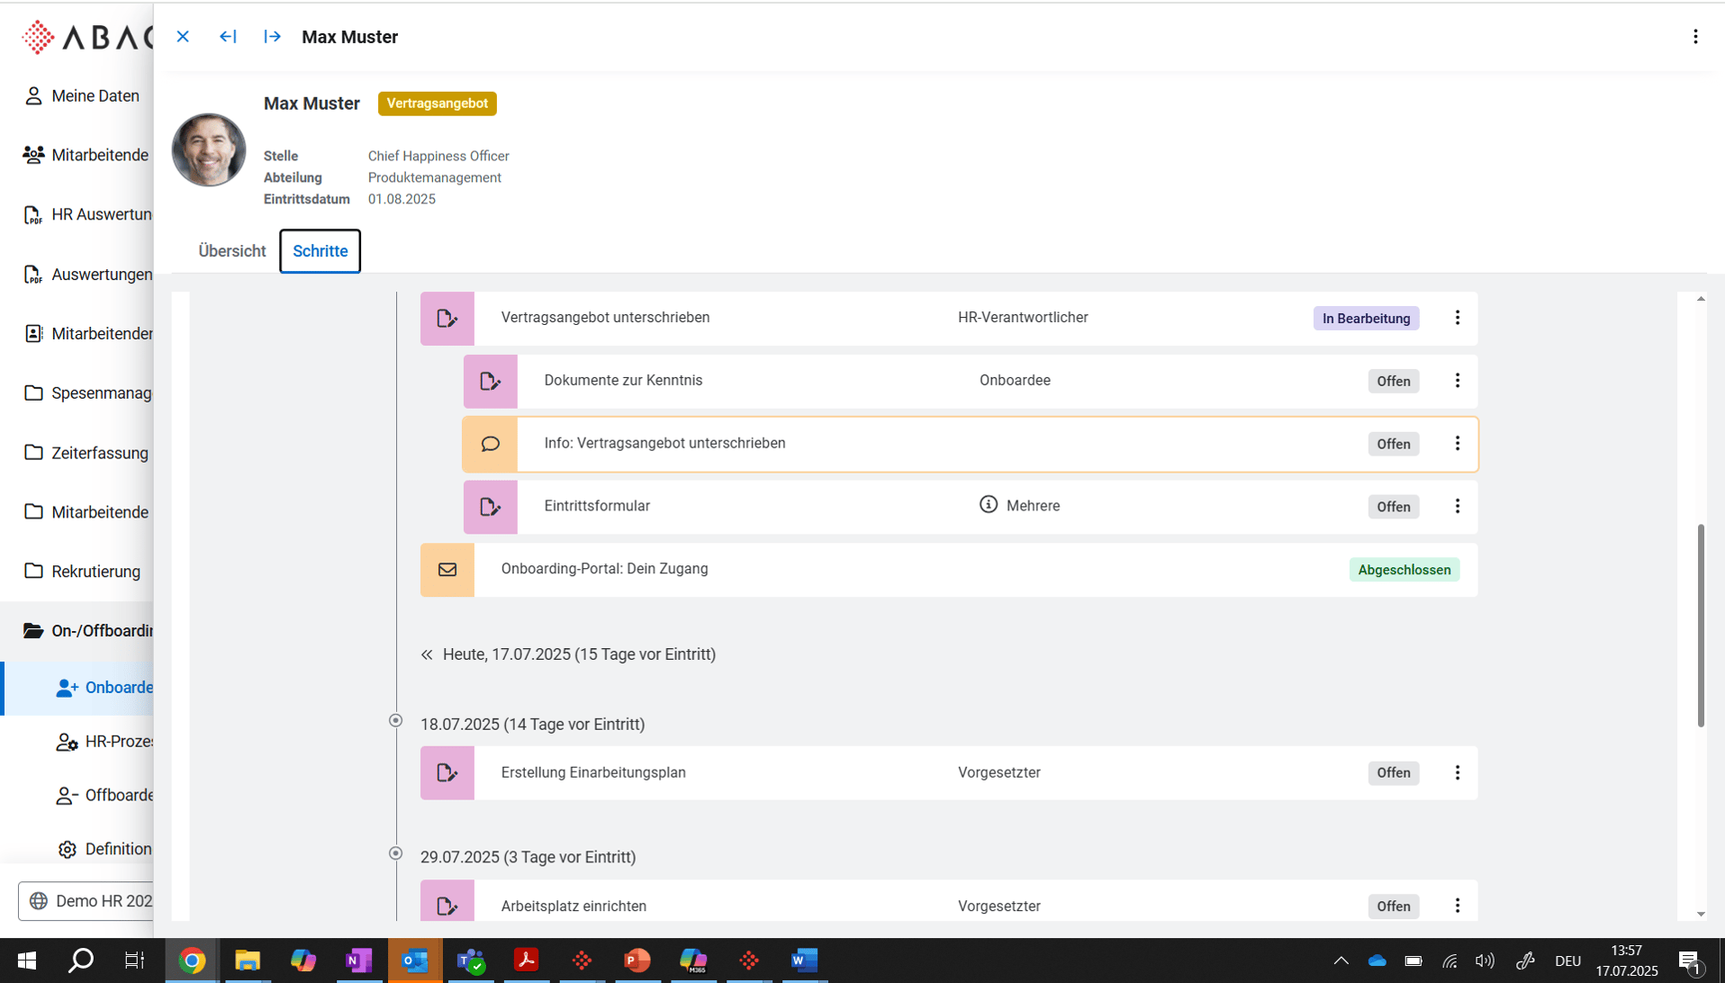
Task: Open the more menu for Dokumente zur Kenntnis
Action: 1457,381
